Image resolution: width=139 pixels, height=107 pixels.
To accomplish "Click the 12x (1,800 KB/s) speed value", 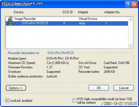I will click(58, 63).
